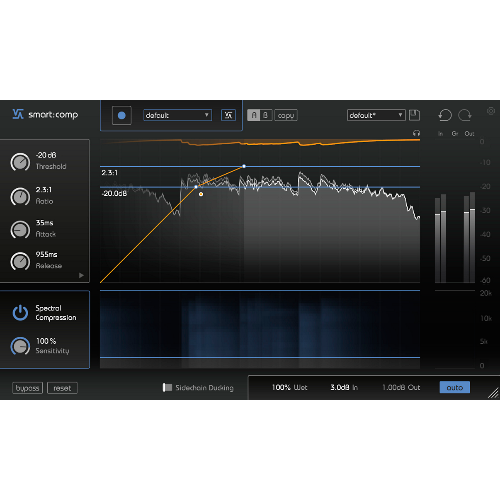This screenshot has height=500, width=500.
Task: Open the settings gear menu
Action: tap(490, 111)
